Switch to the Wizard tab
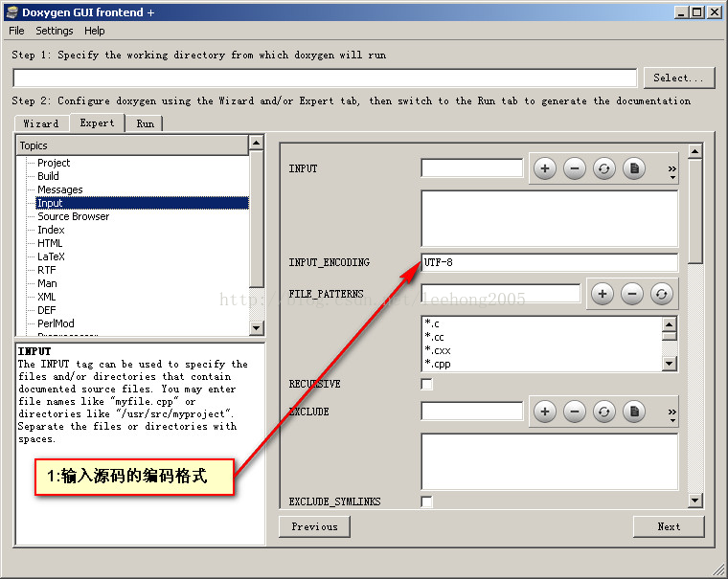Viewport: 728px width, 579px height. click(41, 123)
